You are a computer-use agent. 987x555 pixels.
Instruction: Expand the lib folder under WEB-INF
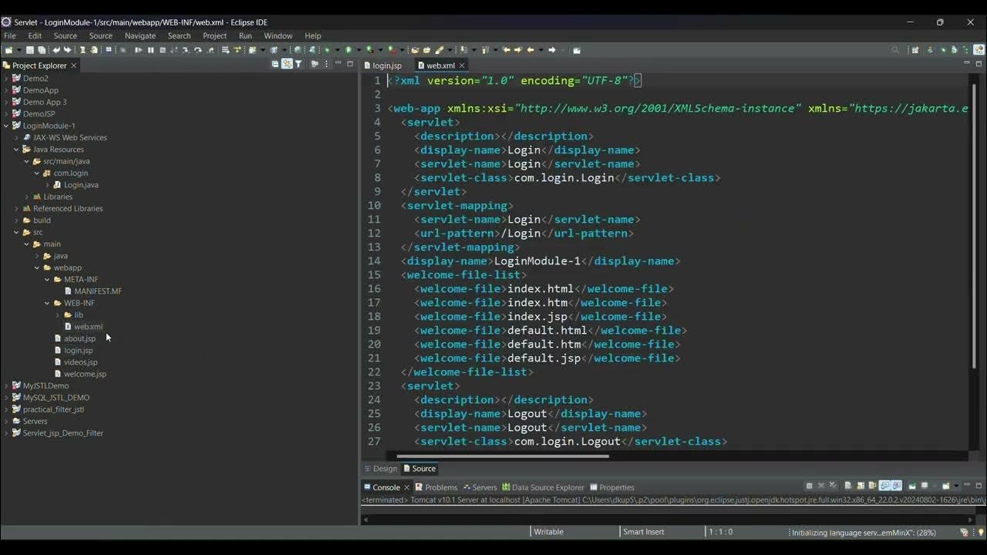pyautogui.click(x=57, y=314)
